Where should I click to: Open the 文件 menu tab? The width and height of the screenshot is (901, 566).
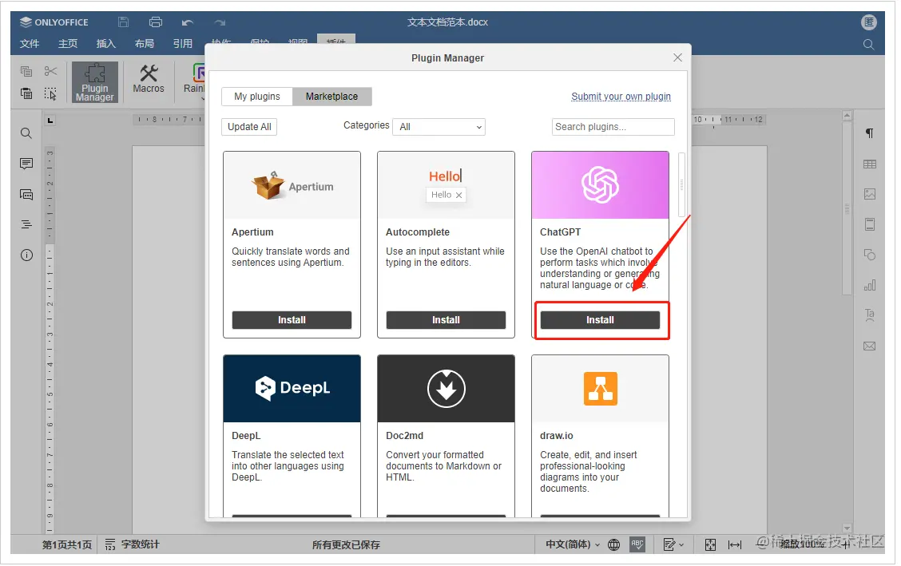tap(30, 44)
